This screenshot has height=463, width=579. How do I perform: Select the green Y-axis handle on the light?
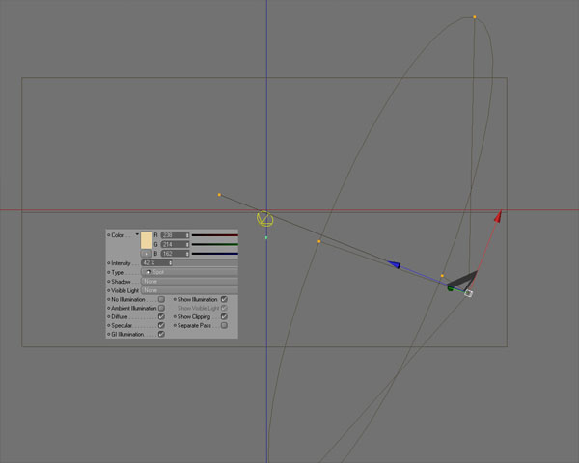(x=451, y=288)
